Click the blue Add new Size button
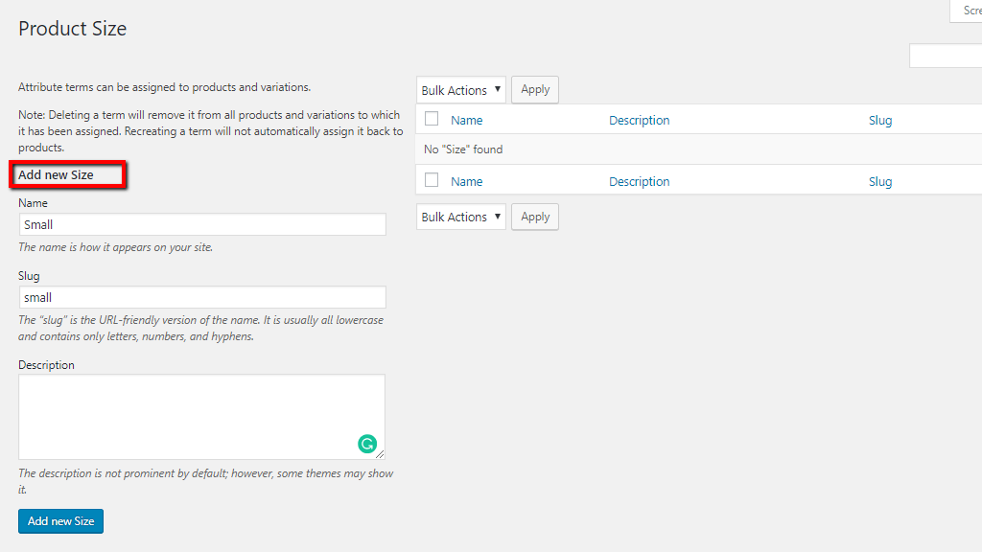 pyautogui.click(x=60, y=520)
